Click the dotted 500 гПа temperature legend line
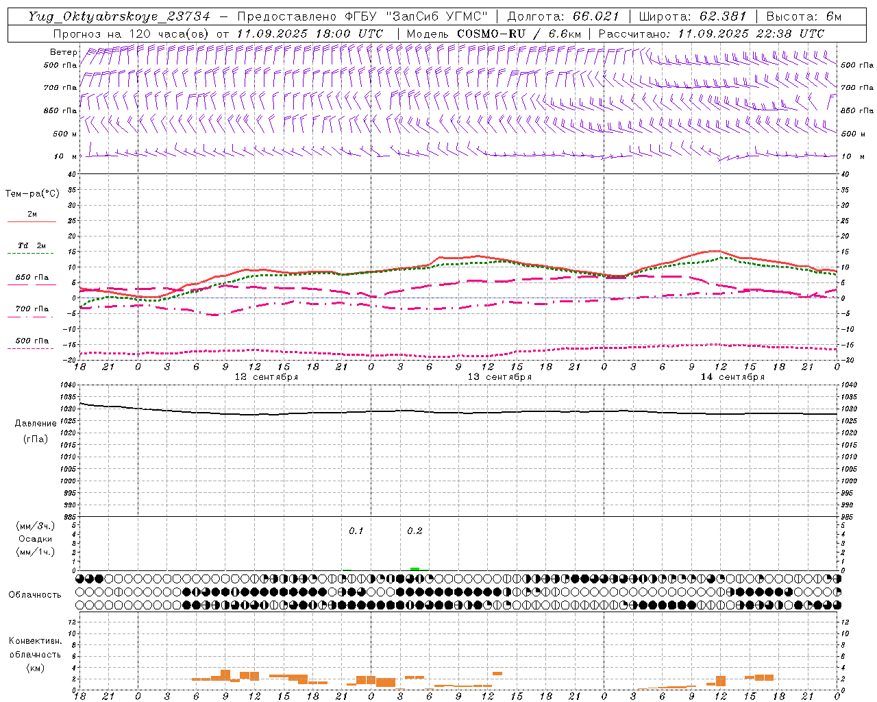The image size is (877, 702). tap(32, 349)
